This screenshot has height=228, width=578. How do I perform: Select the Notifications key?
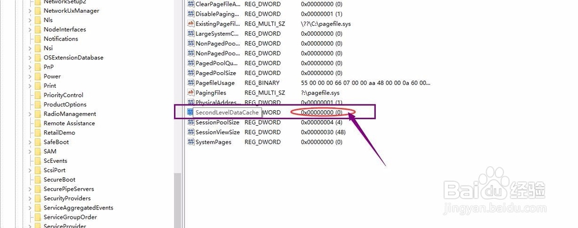pyautogui.click(x=61, y=39)
